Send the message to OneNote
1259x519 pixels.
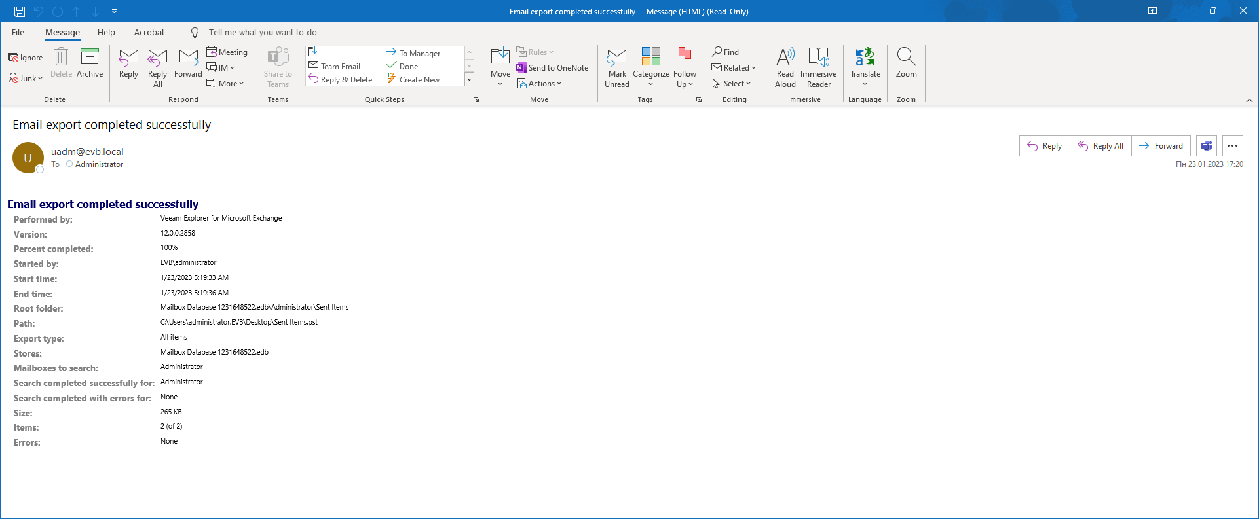pyautogui.click(x=552, y=67)
